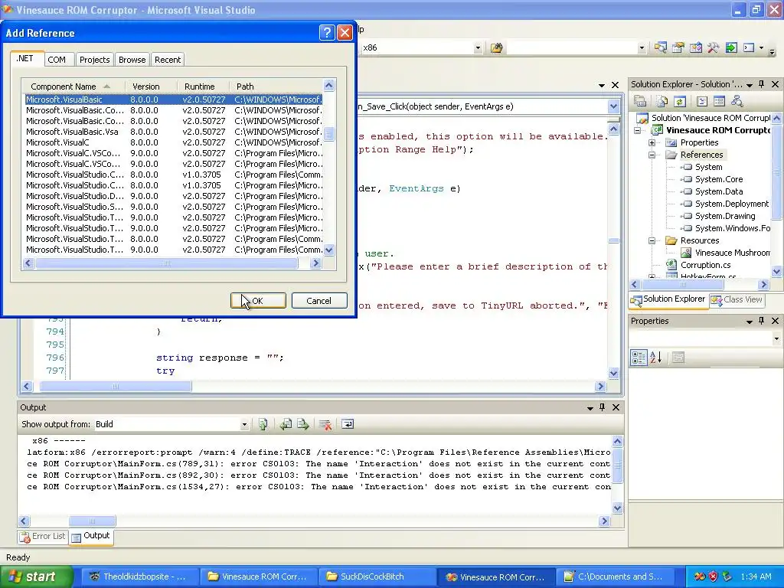Open the Windows start menu

[35, 577]
